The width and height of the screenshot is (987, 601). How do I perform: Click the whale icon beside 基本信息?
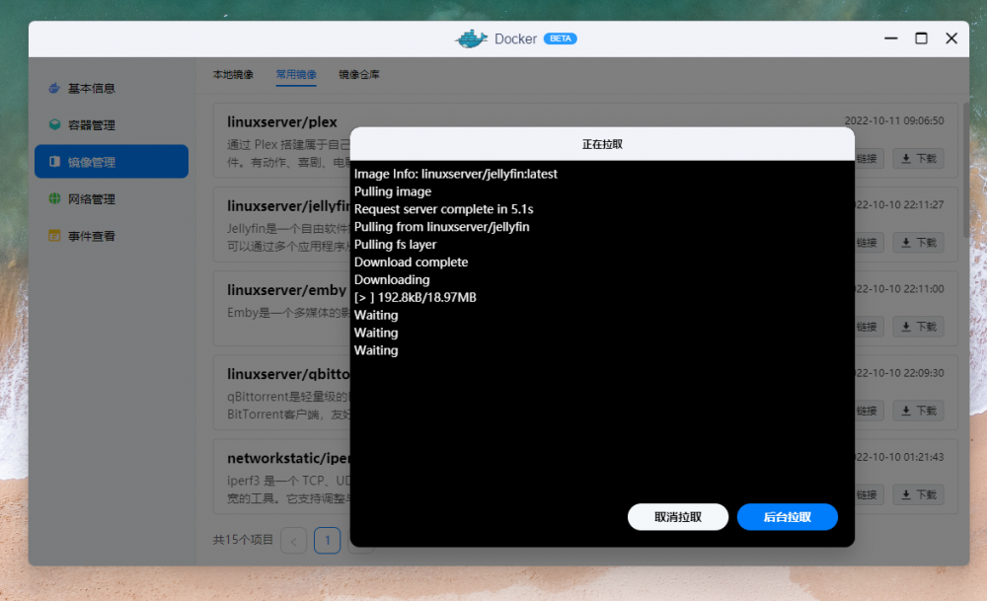click(x=54, y=88)
